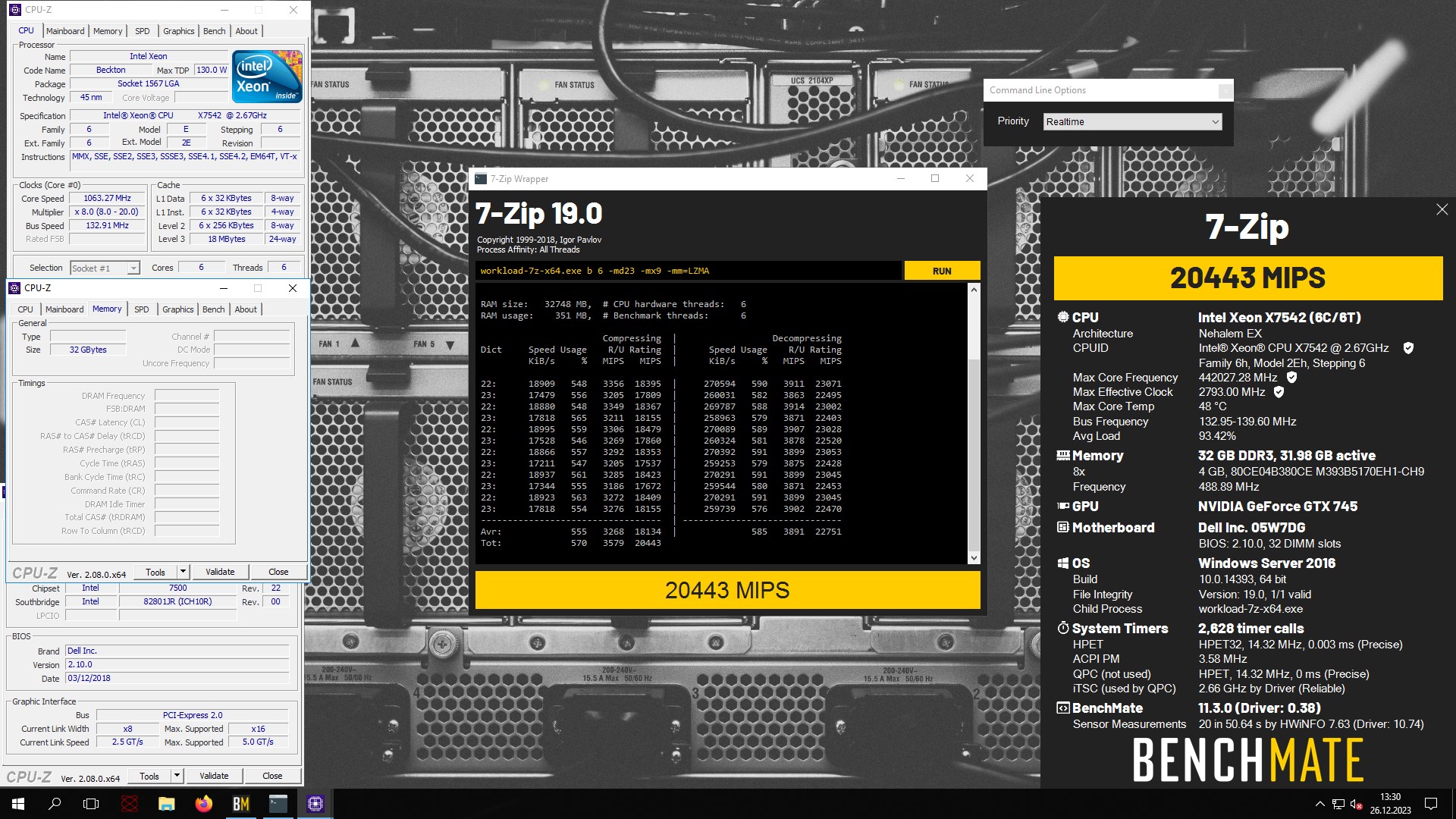Click yellow 20443 MIPS bar in 7-Zip Wrapper
1456x819 pixels.
[x=727, y=590]
